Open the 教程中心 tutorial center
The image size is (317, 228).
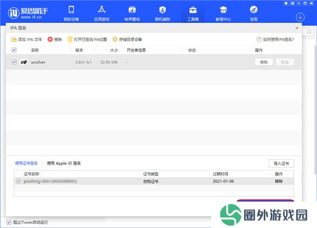click(x=223, y=13)
